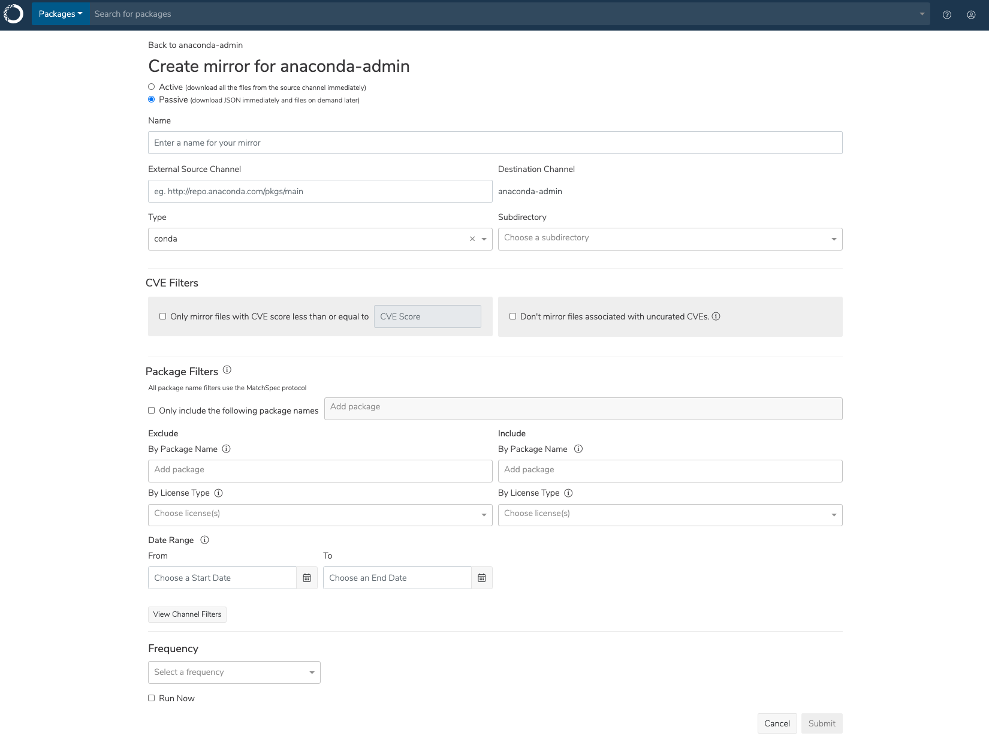Select the Passive mirror radio option
Image resolution: width=989 pixels, height=742 pixels.
(x=152, y=99)
